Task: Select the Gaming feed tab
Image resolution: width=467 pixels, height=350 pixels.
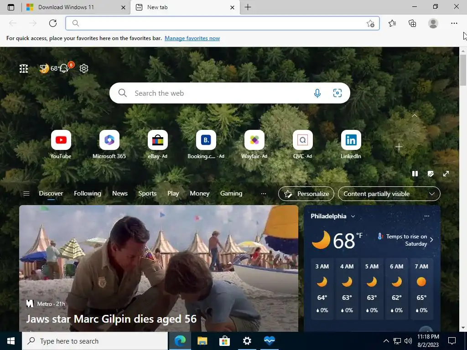Action: tap(231, 193)
